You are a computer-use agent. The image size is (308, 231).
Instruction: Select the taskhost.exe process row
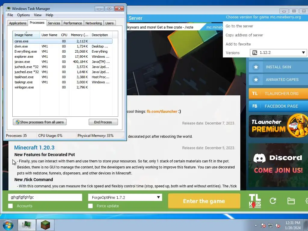pyautogui.click(x=63, y=77)
